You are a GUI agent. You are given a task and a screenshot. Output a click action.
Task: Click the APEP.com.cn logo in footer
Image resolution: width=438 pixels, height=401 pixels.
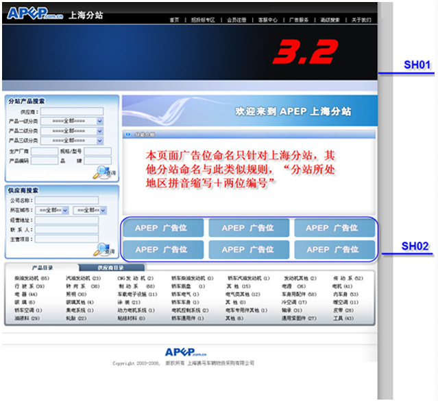point(186,352)
